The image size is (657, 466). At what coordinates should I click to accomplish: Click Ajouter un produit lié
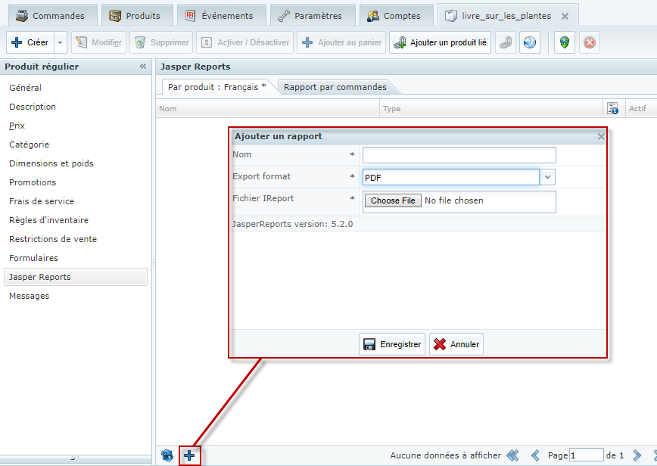440,42
